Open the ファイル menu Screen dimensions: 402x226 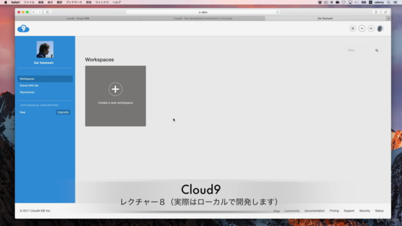coord(29,3)
